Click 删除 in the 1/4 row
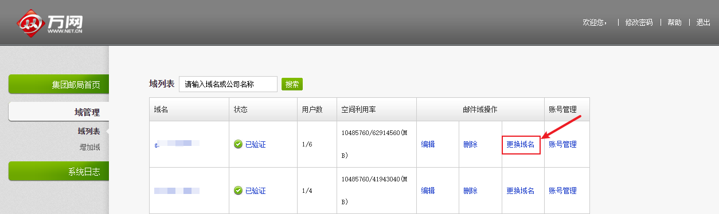 tap(470, 191)
